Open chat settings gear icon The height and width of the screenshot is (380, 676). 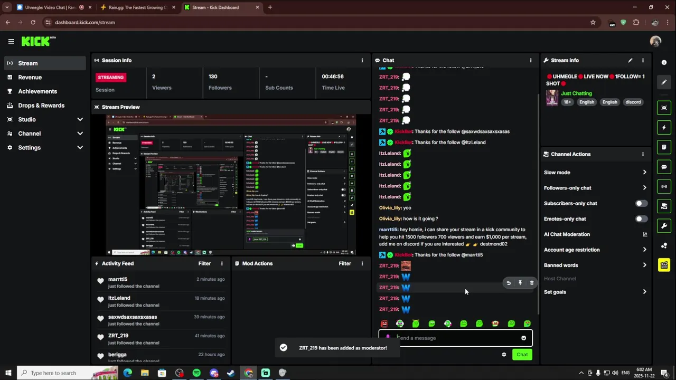click(x=504, y=355)
